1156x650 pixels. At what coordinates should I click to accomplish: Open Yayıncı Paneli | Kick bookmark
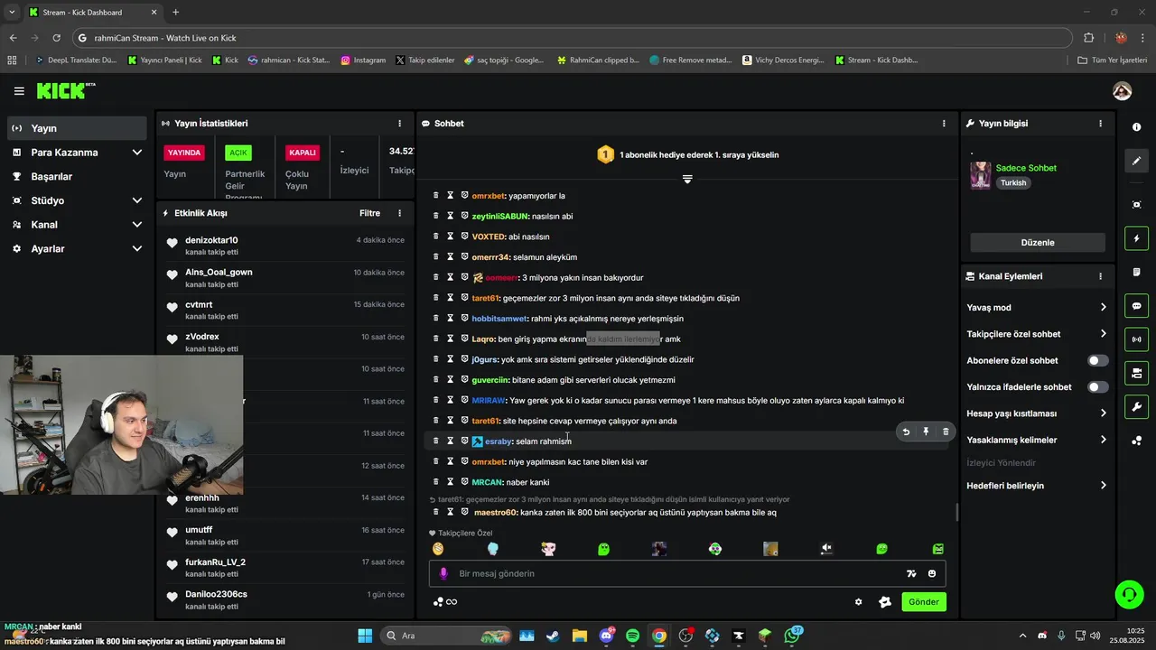point(164,60)
